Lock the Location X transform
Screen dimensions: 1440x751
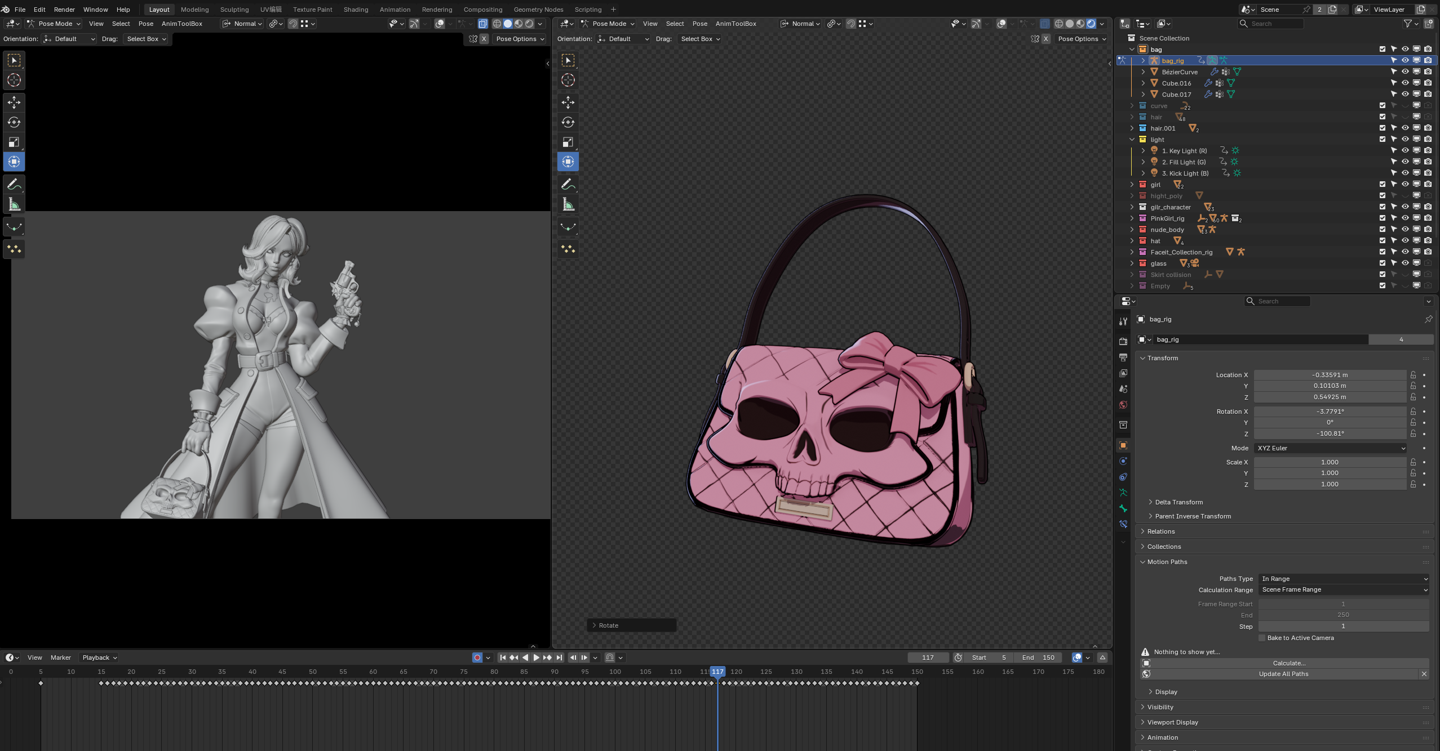pyautogui.click(x=1413, y=375)
